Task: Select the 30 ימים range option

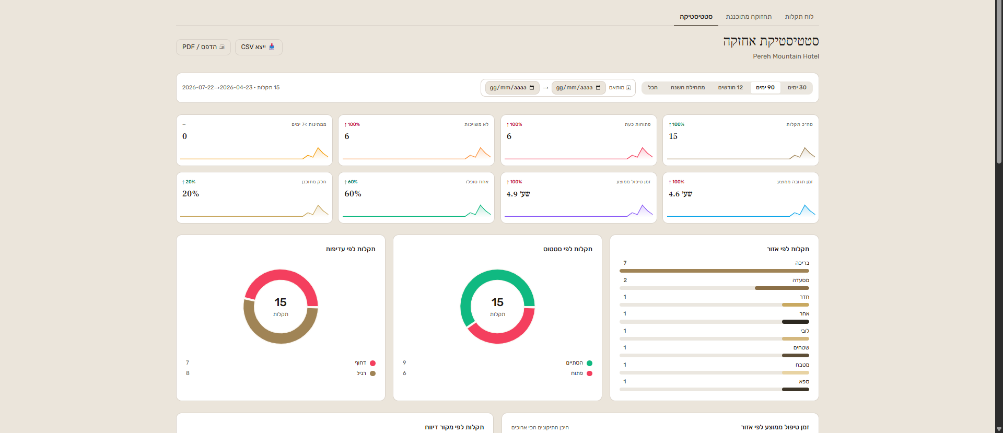Action: click(x=797, y=88)
